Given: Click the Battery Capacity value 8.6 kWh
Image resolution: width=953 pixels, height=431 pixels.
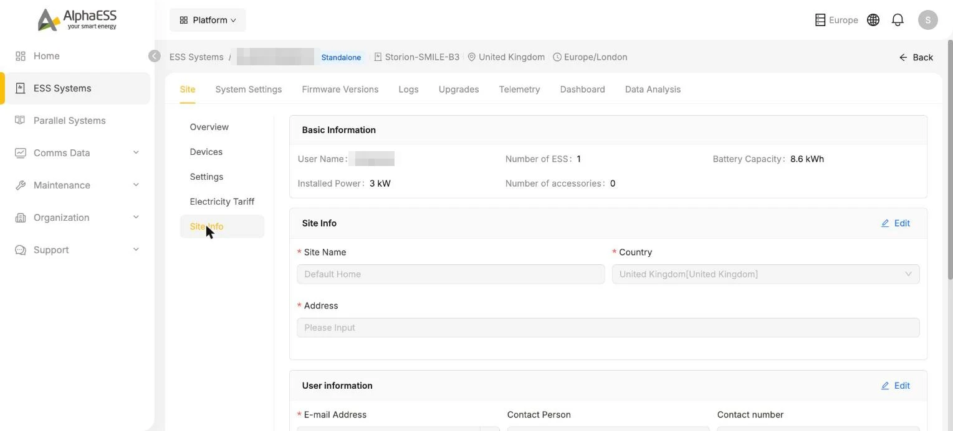Looking at the screenshot, I should (807, 159).
